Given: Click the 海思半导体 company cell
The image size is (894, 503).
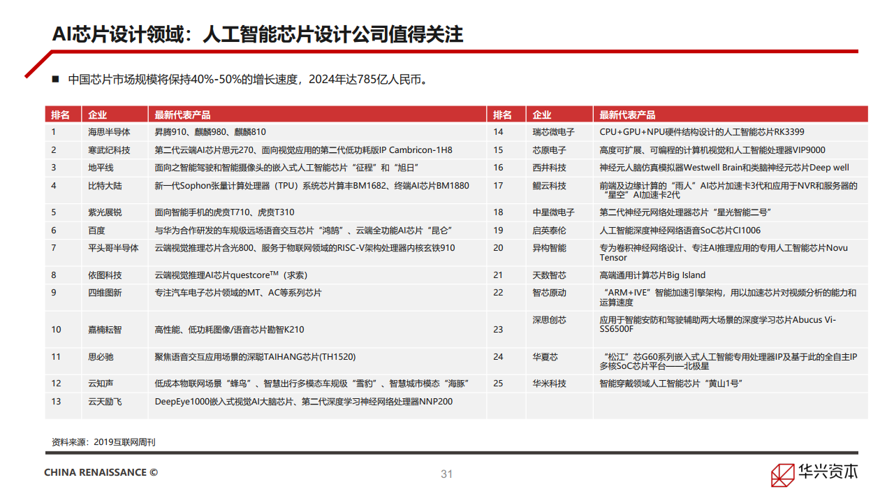Looking at the screenshot, I should (x=108, y=132).
